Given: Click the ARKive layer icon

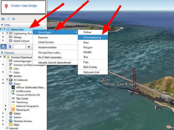Looking at the screenshot, I should [x=13, y=87].
